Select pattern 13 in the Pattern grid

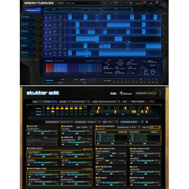click(114, 82)
